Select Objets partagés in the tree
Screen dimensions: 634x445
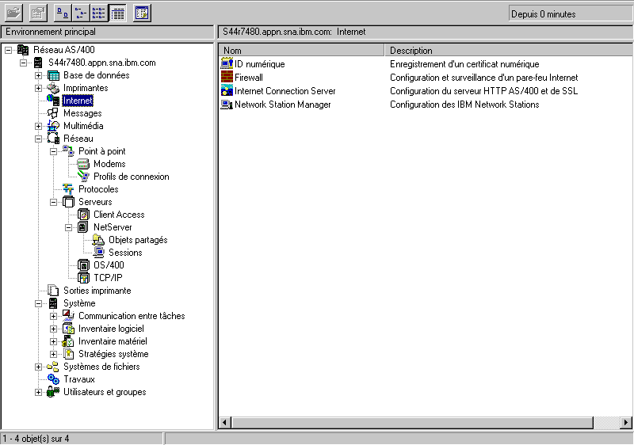137,240
